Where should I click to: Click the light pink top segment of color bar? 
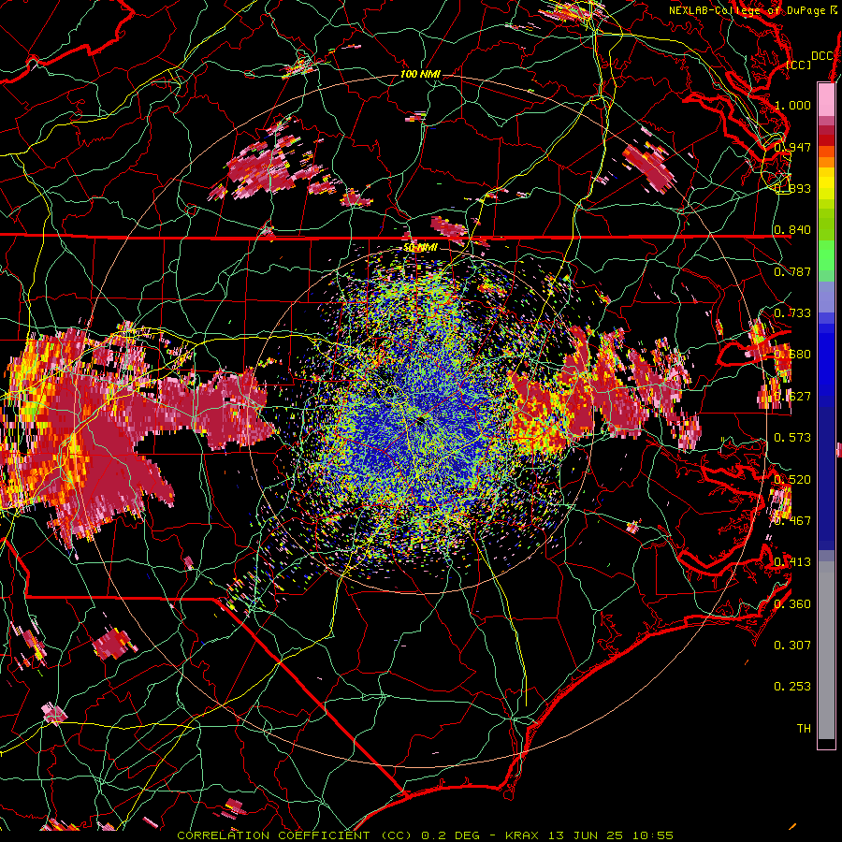pos(826,99)
